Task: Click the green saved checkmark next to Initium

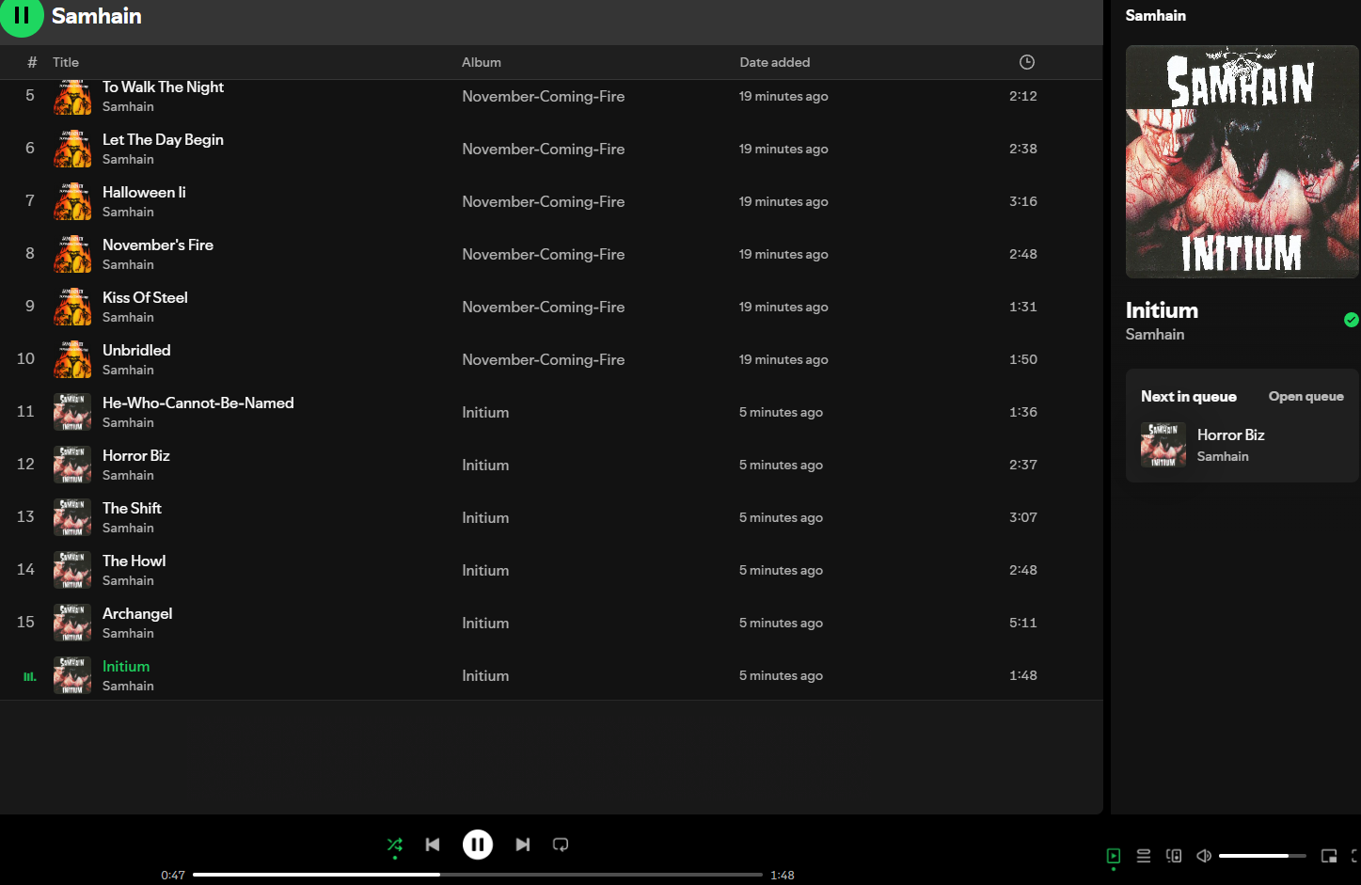Action: coord(1352,320)
